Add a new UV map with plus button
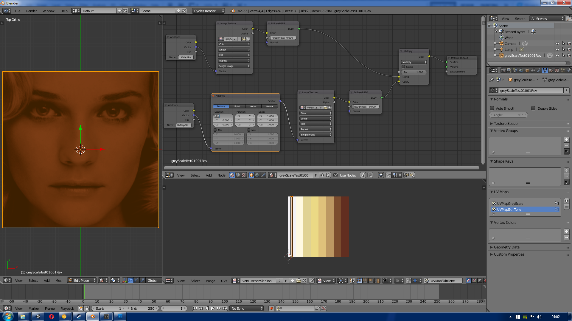This screenshot has height=321, width=572. point(566,201)
